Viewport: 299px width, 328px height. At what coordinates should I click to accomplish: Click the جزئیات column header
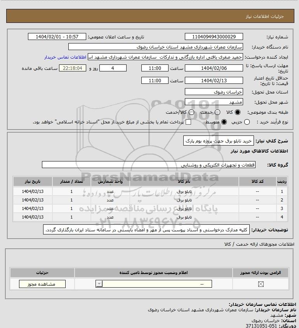(42, 272)
